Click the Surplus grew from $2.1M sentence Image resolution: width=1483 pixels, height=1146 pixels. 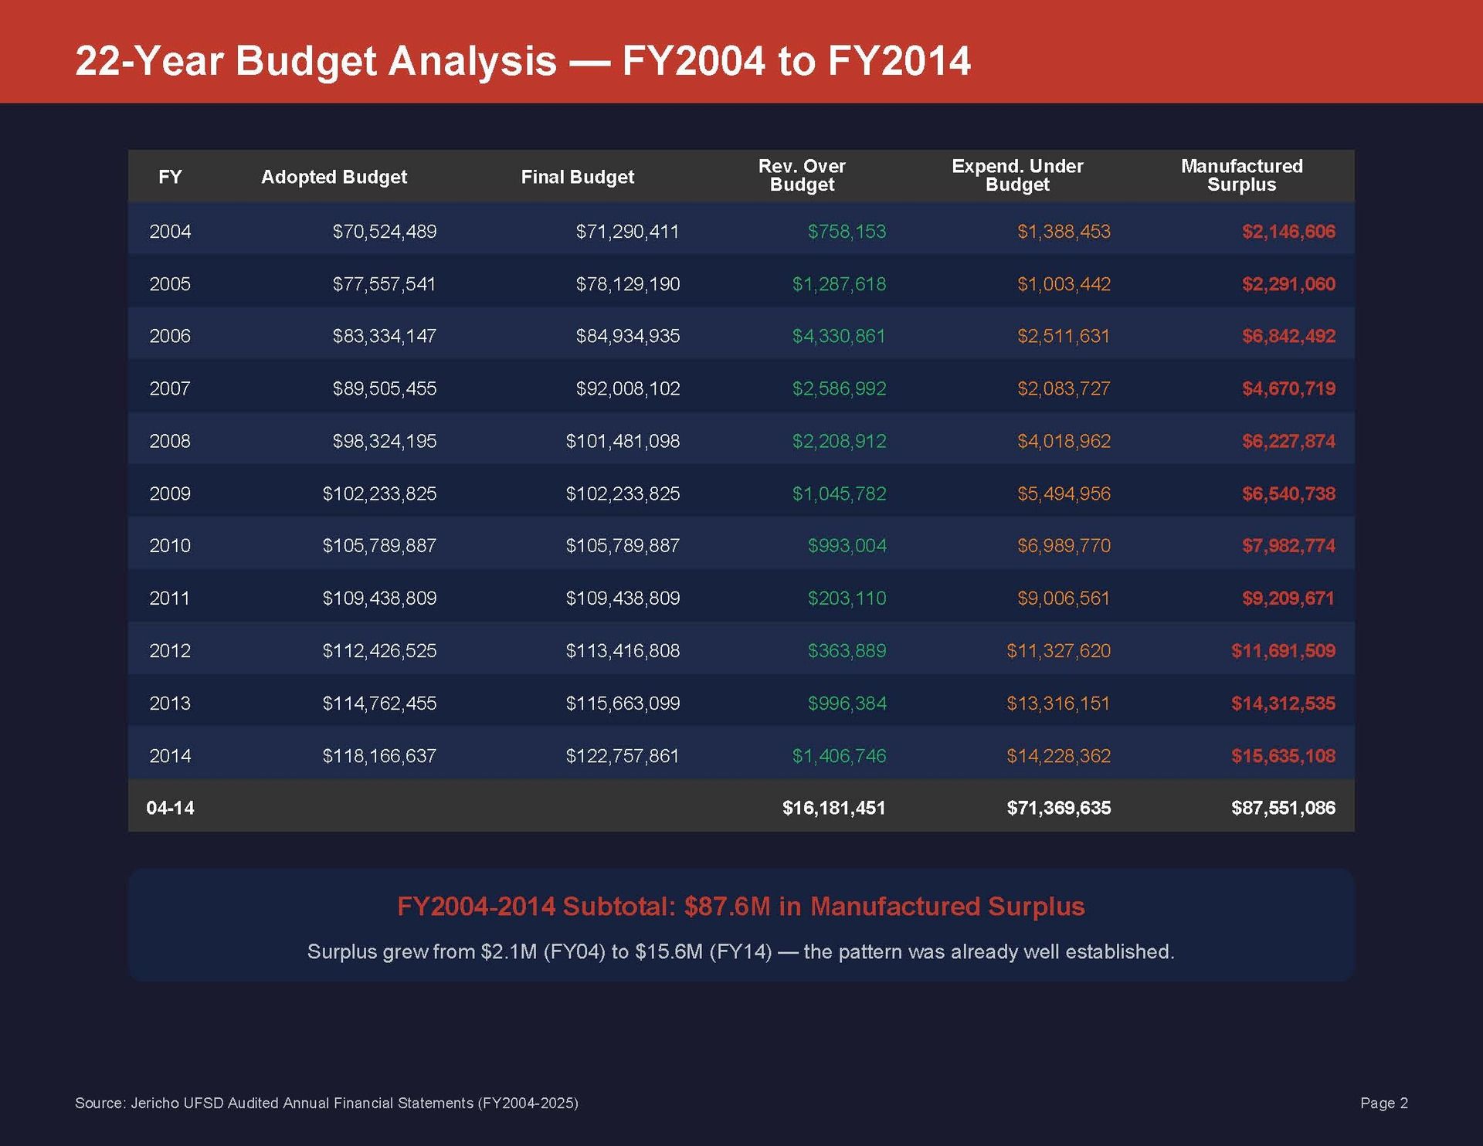click(x=741, y=951)
